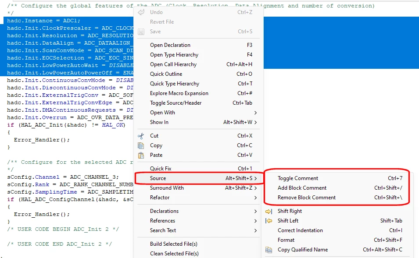
Task: Click the HAL_OK identifier in code
Action: pyautogui.click(x=112, y=125)
